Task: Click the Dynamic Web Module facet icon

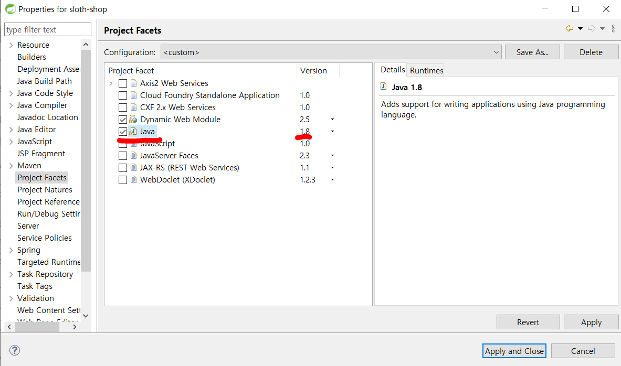Action: pos(133,120)
